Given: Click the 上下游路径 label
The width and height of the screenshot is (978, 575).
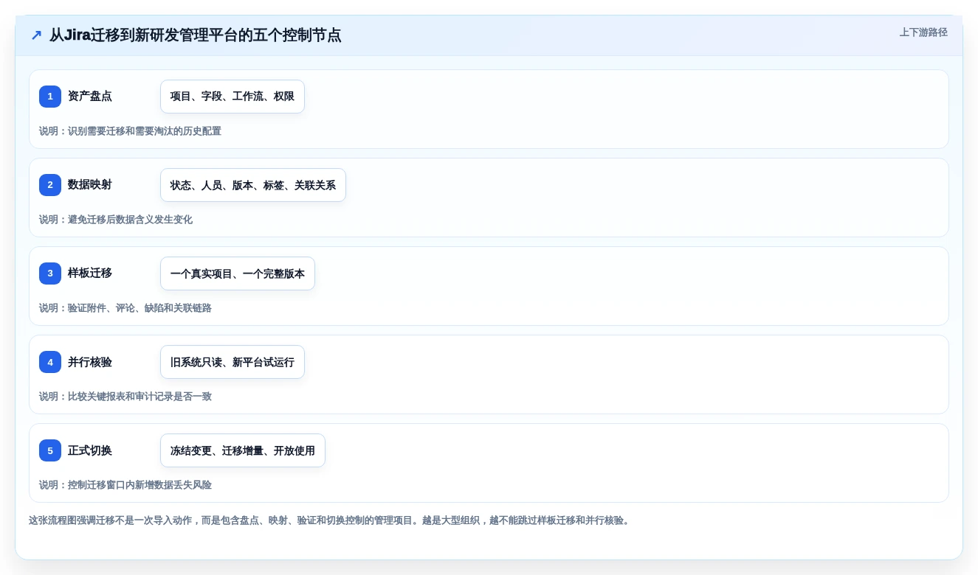Looking at the screenshot, I should tap(923, 32).
